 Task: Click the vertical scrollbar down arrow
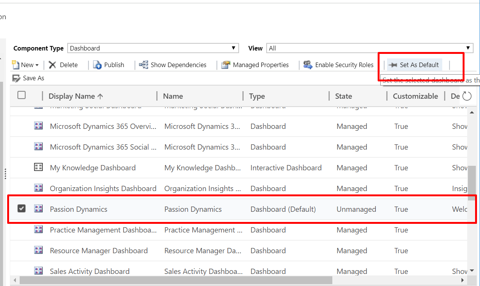pyautogui.click(x=471, y=271)
